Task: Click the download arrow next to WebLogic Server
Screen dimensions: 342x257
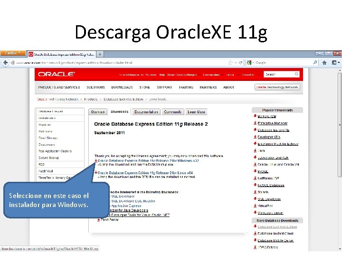Action: point(255,212)
